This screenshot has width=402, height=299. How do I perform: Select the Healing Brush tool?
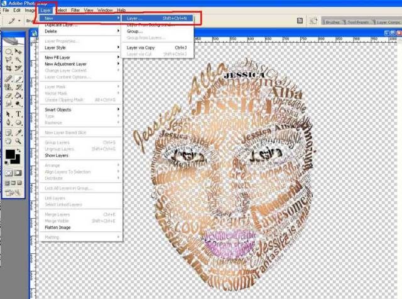click(x=9, y=79)
